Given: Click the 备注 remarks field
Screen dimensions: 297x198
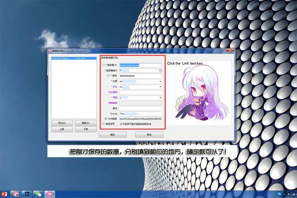Looking at the screenshot, I should click(x=141, y=109).
